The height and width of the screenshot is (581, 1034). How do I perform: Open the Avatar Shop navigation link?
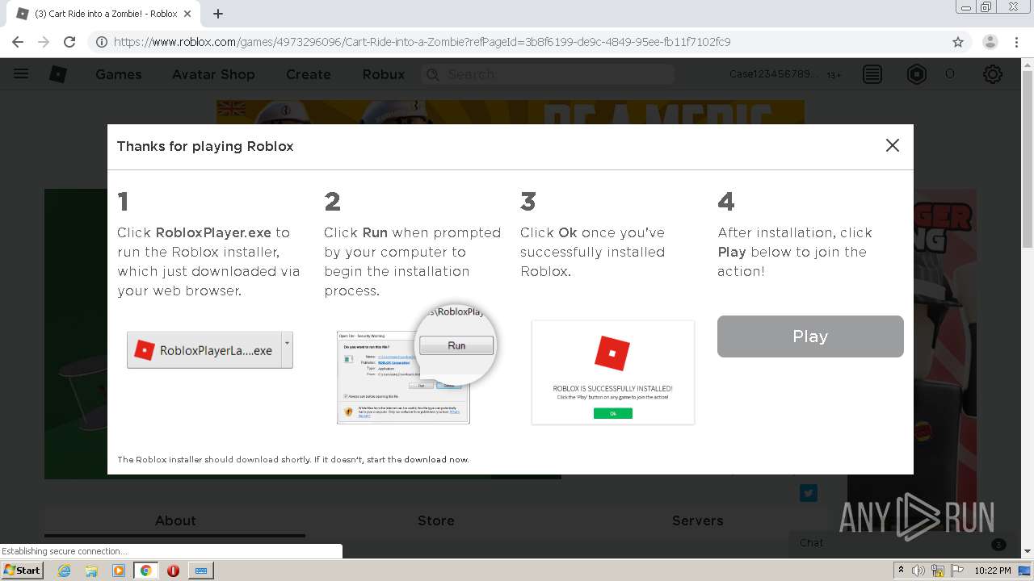pos(213,74)
